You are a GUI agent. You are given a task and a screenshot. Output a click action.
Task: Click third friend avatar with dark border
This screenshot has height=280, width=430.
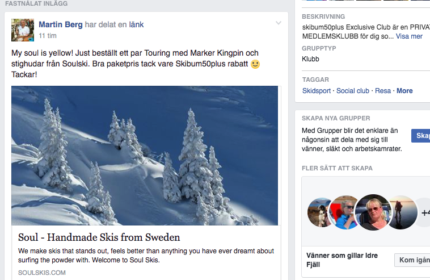(x=373, y=212)
